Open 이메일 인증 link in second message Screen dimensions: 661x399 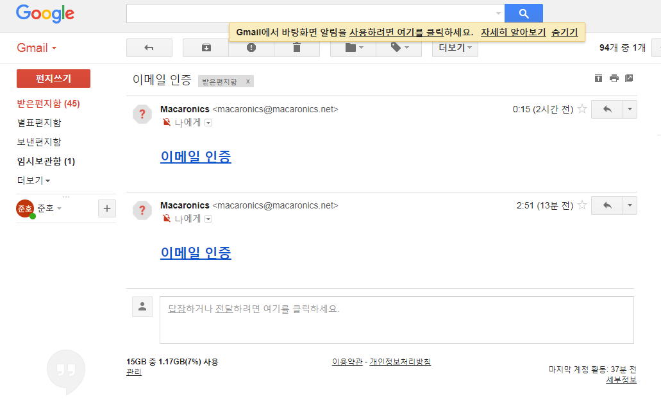coord(196,253)
